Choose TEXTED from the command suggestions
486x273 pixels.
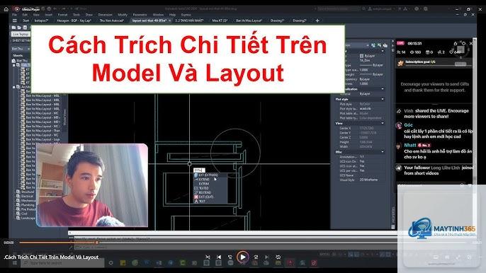(x=210, y=188)
